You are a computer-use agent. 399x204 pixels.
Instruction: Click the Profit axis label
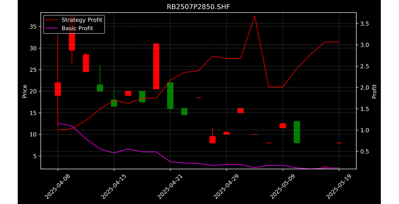(x=374, y=91)
